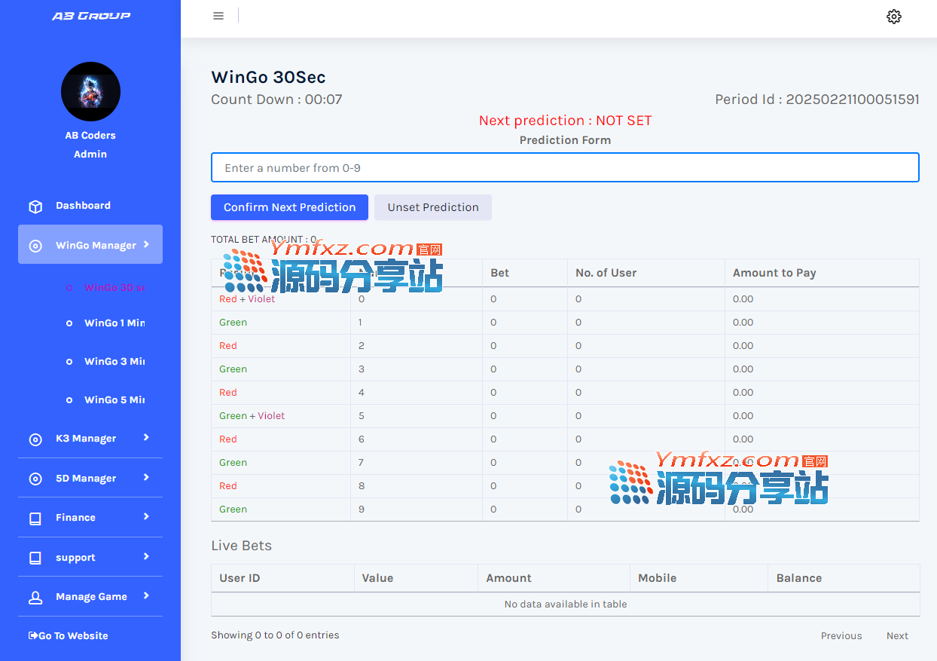This screenshot has height=661, width=937.
Task: Select WinGo 3 Min from sidebar
Action: [x=114, y=362]
